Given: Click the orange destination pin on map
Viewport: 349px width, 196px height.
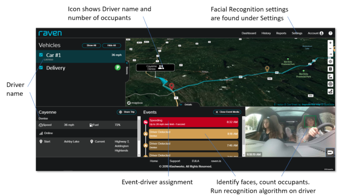Looking at the screenshot, I should tap(267, 69).
